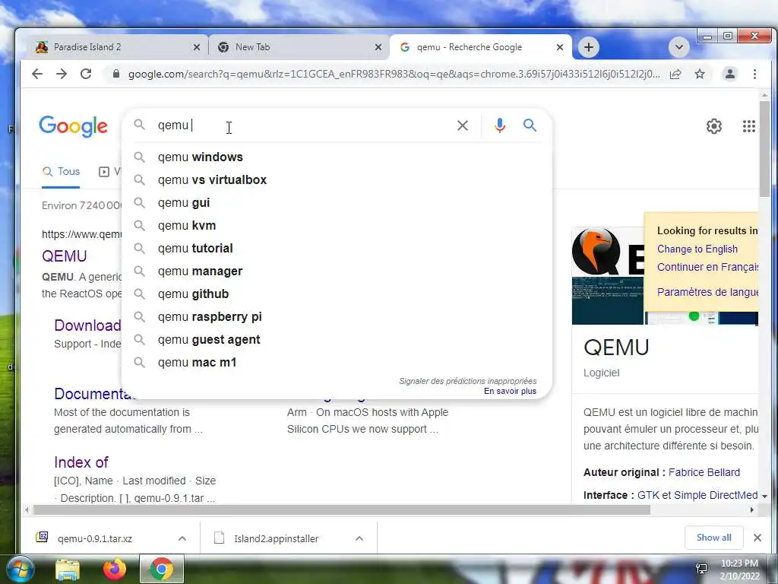
Task: Choose suggestion qemu kvm
Action: coord(337,225)
